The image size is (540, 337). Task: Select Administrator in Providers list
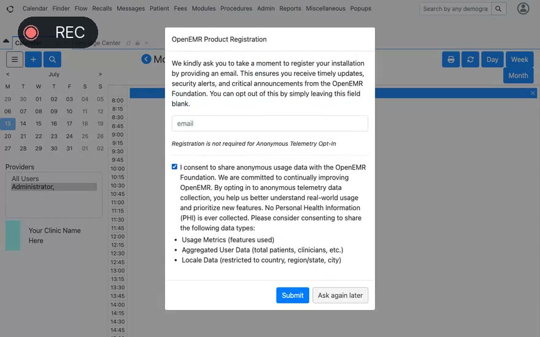click(x=54, y=187)
